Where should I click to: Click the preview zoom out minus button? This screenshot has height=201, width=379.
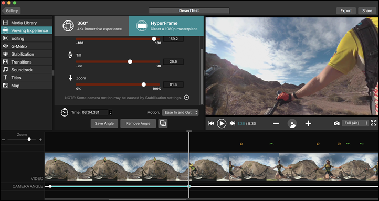276,123
